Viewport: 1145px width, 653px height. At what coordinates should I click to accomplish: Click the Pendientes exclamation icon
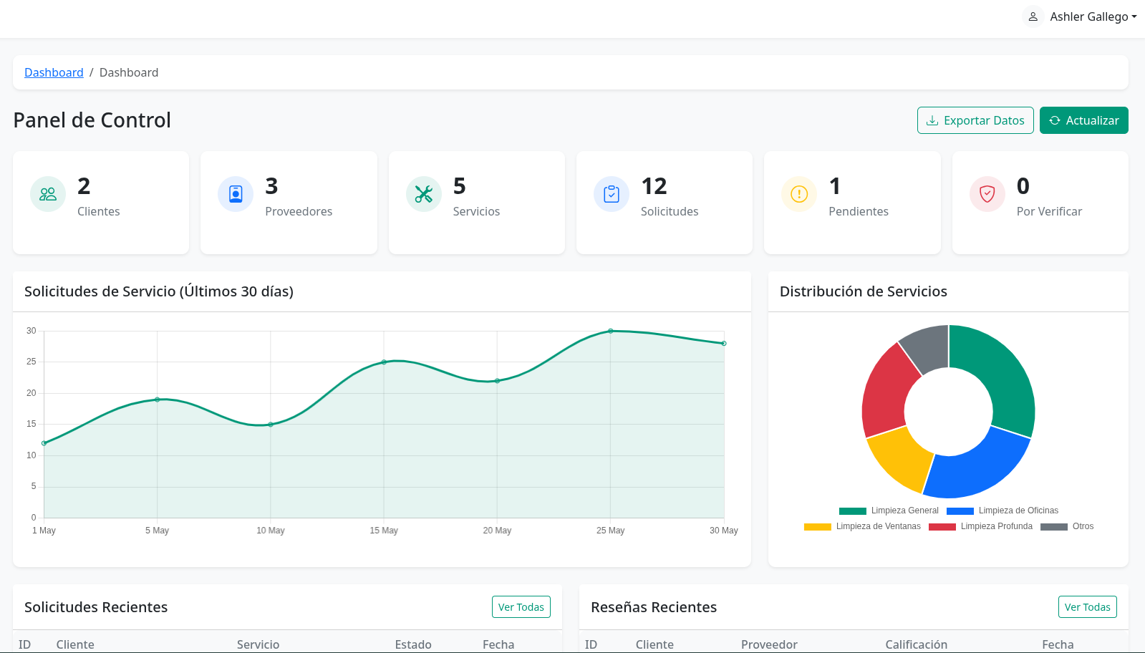[799, 194]
